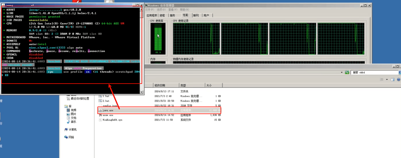Click the 1,636 KB size cell
The height and width of the screenshot is (158, 401).
pos(216,115)
